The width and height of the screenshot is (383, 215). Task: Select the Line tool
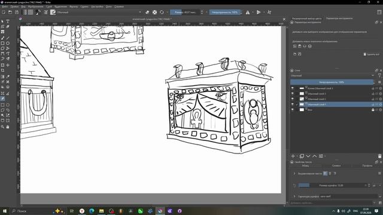click(x=8, y=38)
